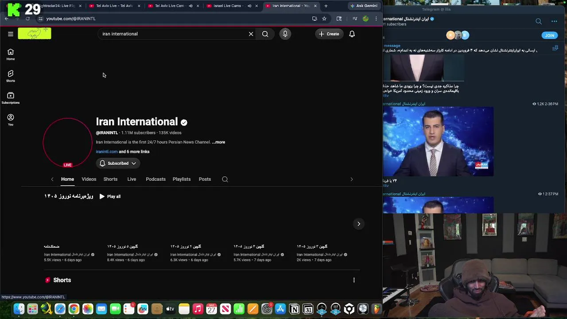
Task: Select the Home channel tab
Action: (67, 179)
